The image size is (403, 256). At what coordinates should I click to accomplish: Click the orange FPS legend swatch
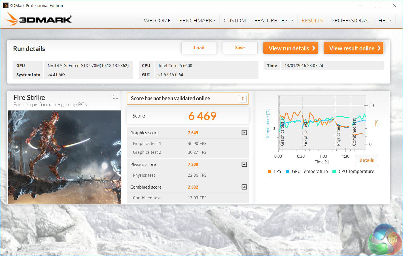click(270, 172)
